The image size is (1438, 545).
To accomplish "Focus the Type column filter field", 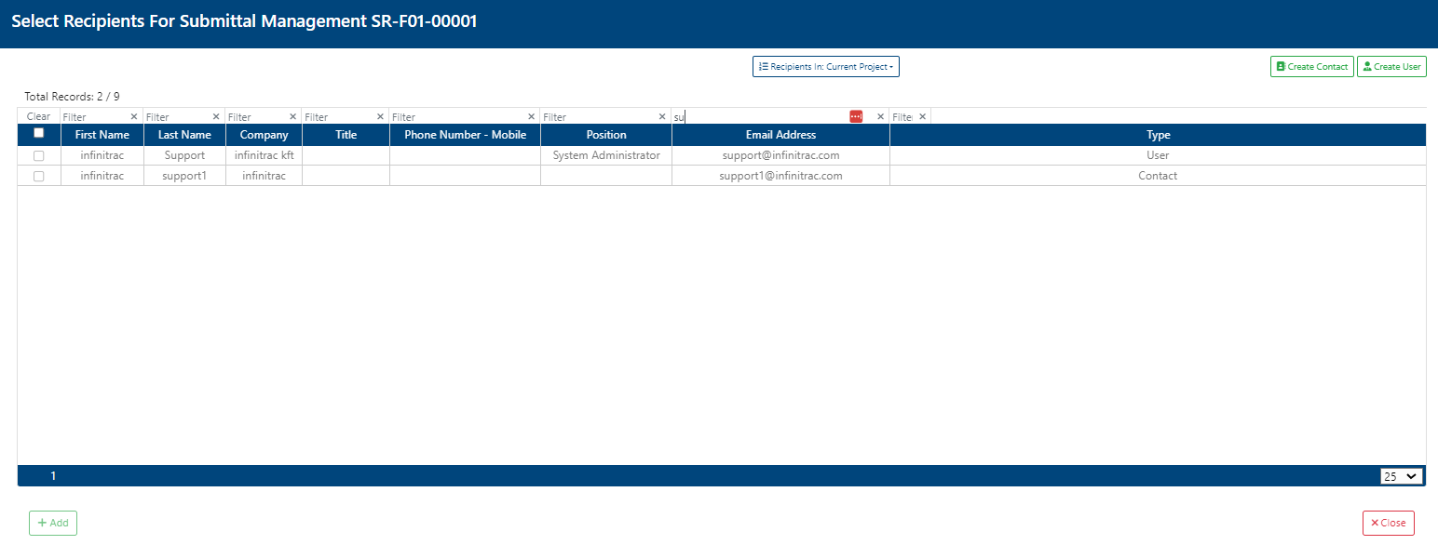I will coord(902,117).
